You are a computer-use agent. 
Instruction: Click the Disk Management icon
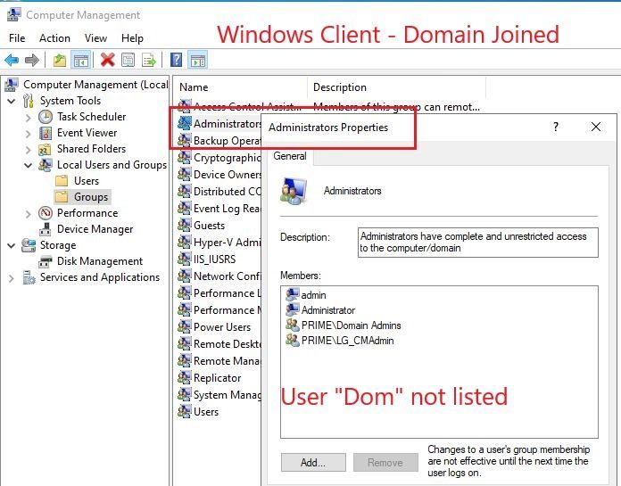tap(46, 261)
